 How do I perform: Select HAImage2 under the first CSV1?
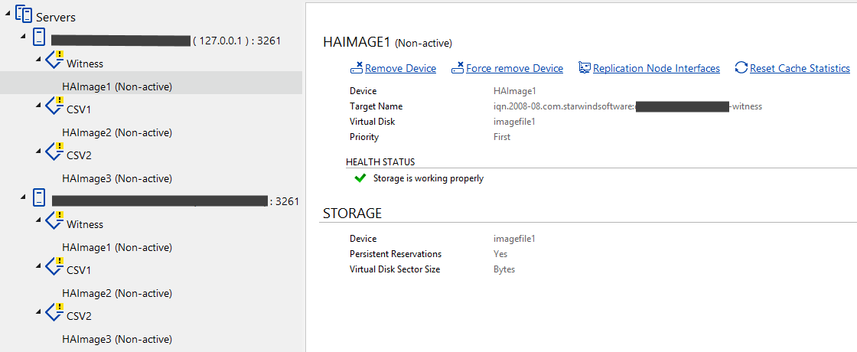[117, 132]
